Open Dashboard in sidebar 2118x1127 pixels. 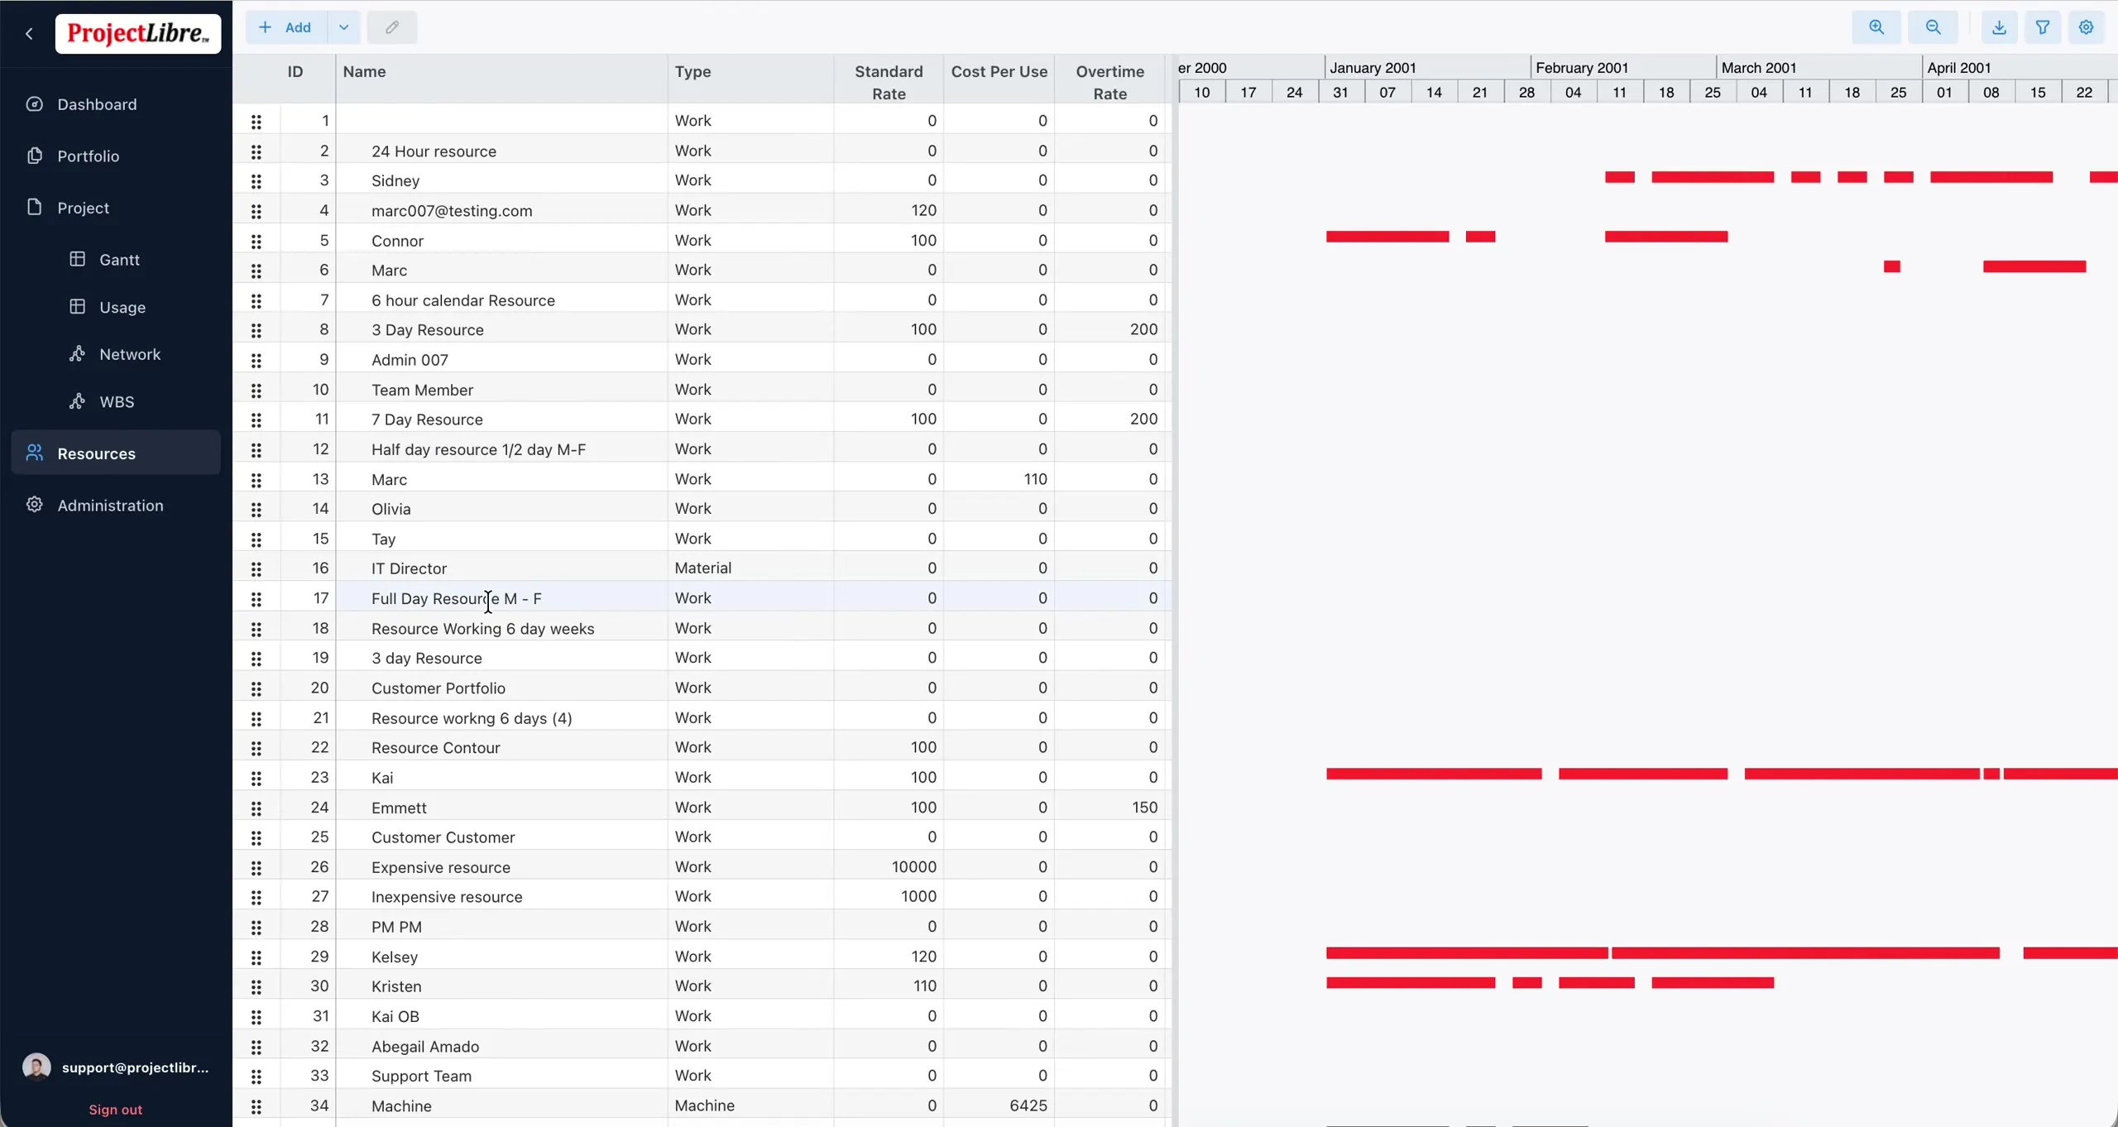click(x=116, y=104)
